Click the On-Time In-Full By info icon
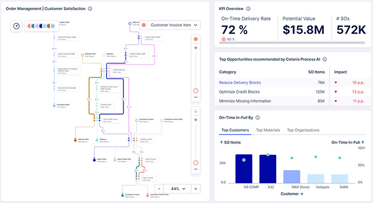The image size is (373, 203). coord(257,117)
